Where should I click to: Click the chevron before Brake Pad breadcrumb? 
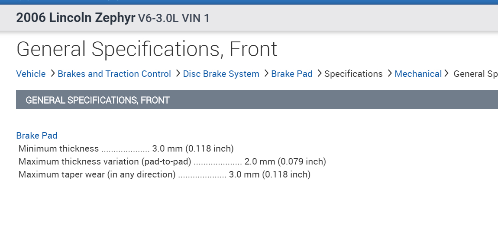[266, 73]
